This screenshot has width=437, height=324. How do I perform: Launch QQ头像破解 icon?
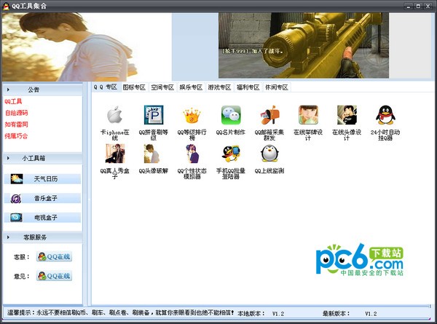(153, 154)
